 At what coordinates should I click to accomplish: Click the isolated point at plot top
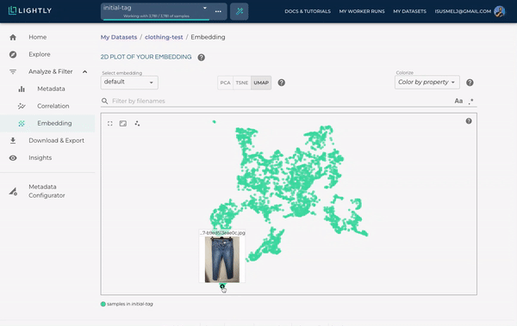click(x=215, y=122)
